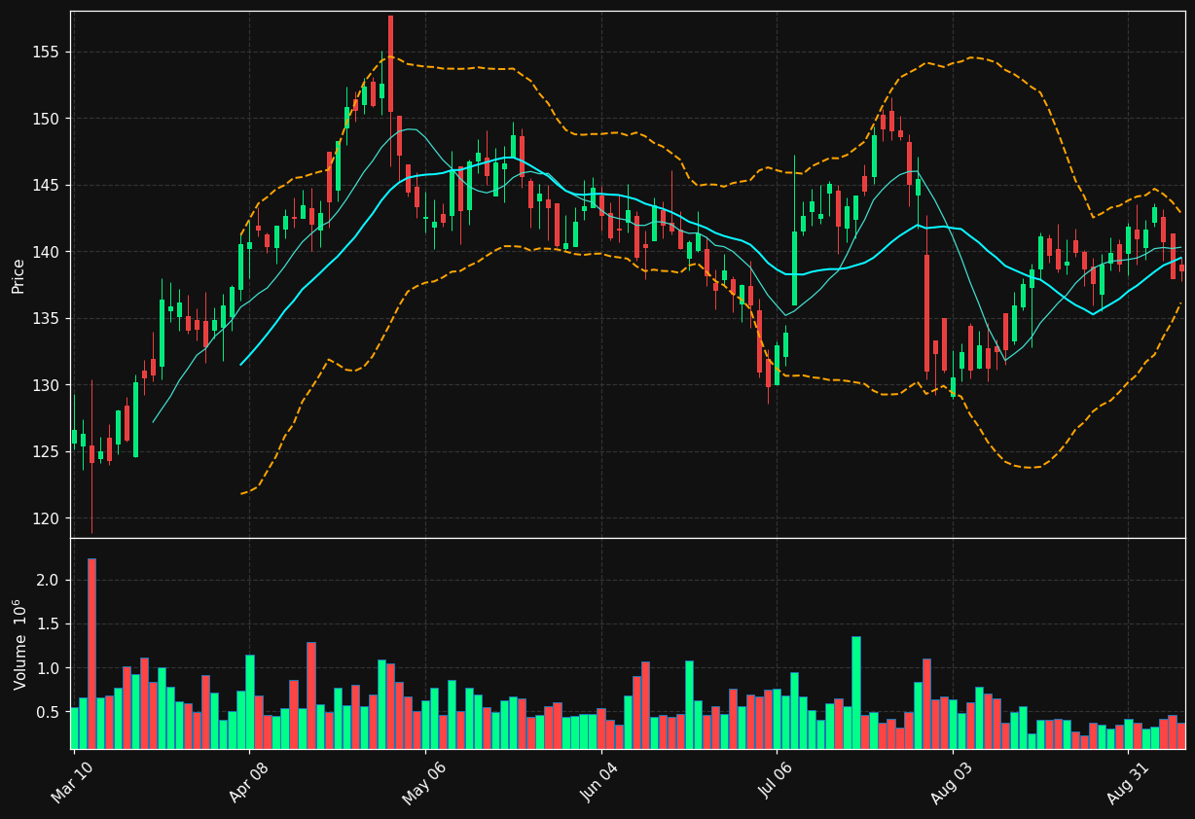Click the May 06 date label

(423, 783)
